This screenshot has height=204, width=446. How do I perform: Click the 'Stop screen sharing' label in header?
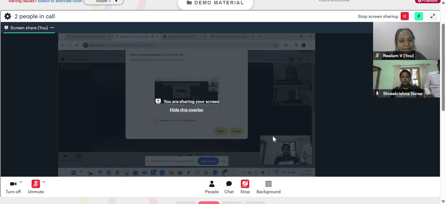pos(378,17)
